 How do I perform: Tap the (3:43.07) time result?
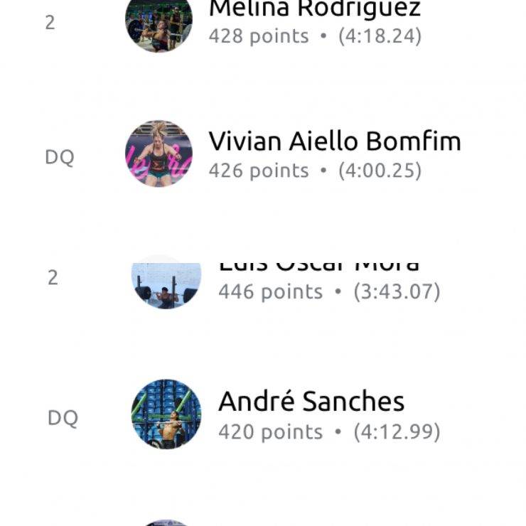pyautogui.click(x=397, y=291)
